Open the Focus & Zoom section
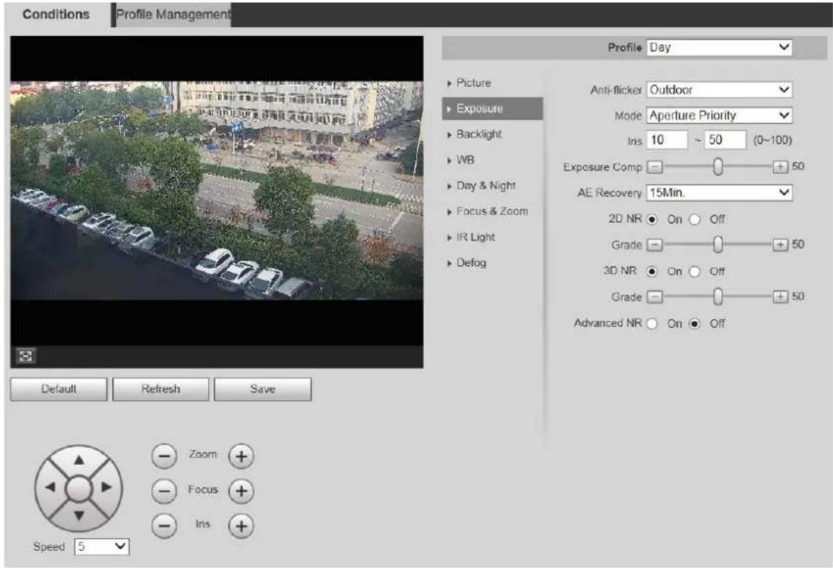833x568 pixels. tap(492, 212)
